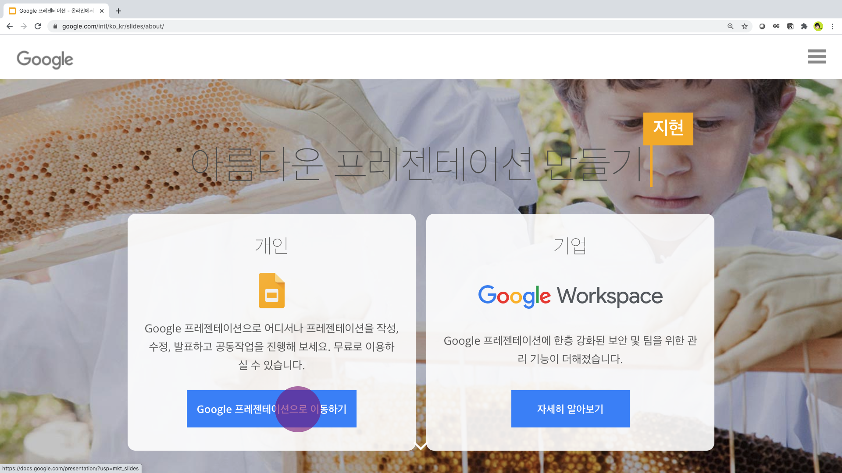Click the yellow Google Slides icon
The width and height of the screenshot is (842, 473).
pyautogui.click(x=271, y=290)
